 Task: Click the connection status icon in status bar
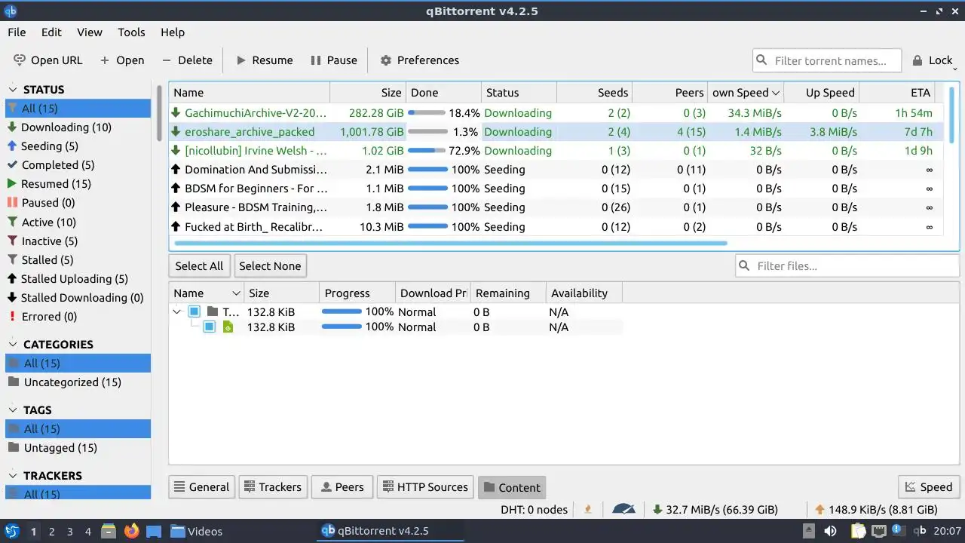tap(588, 510)
